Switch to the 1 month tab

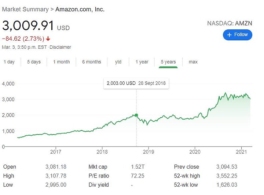[62, 62]
